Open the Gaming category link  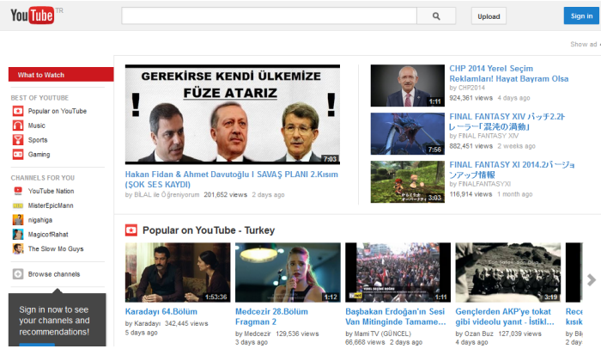(x=39, y=155)
